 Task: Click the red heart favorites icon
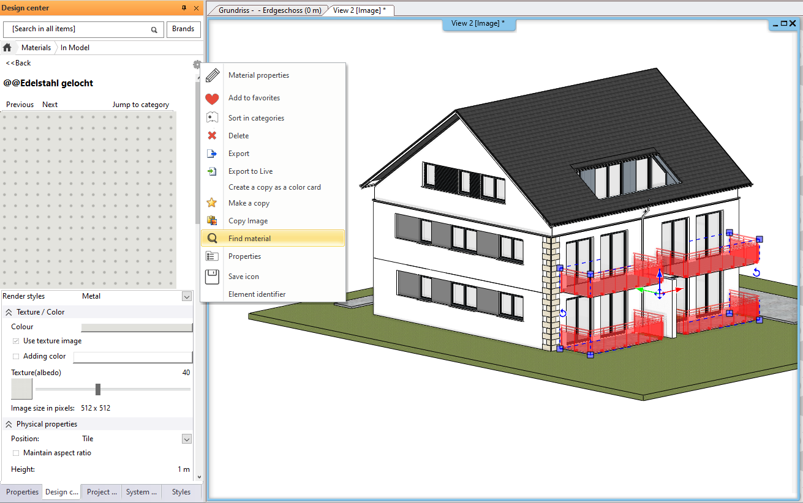coord(212,99)
